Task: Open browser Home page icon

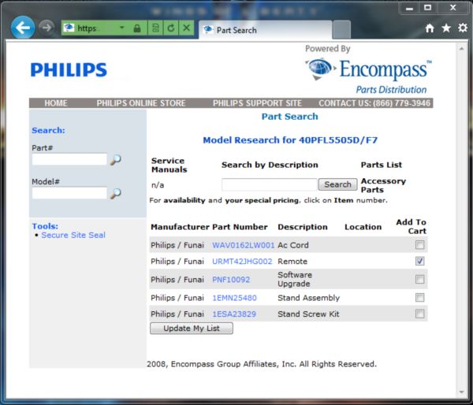Action: [430, 28]
